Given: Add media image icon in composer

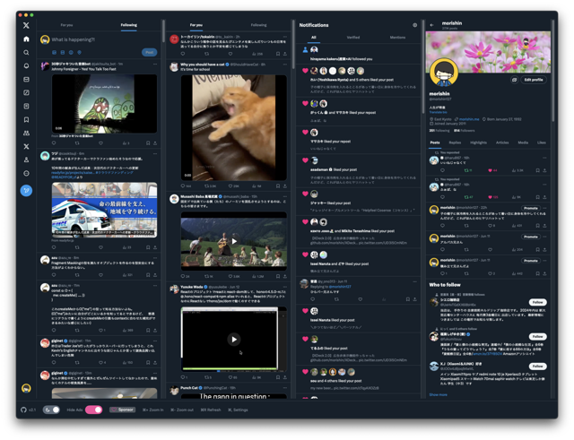Looking at the screenshot, I should pos(54,52).
